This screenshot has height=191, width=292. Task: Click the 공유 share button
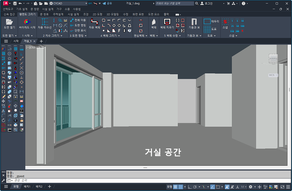(107, 3)
